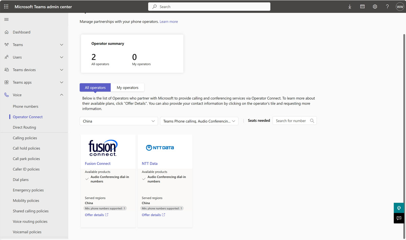This screenshot has width=406, height=240.
Task: Switch to the All operators tab
Action: coord(95,87)
